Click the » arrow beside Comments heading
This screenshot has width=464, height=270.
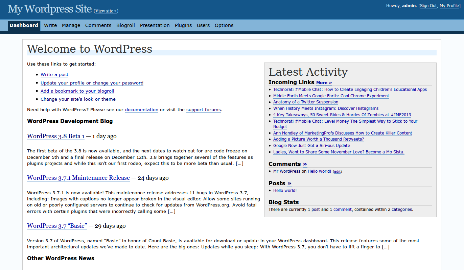305,164
